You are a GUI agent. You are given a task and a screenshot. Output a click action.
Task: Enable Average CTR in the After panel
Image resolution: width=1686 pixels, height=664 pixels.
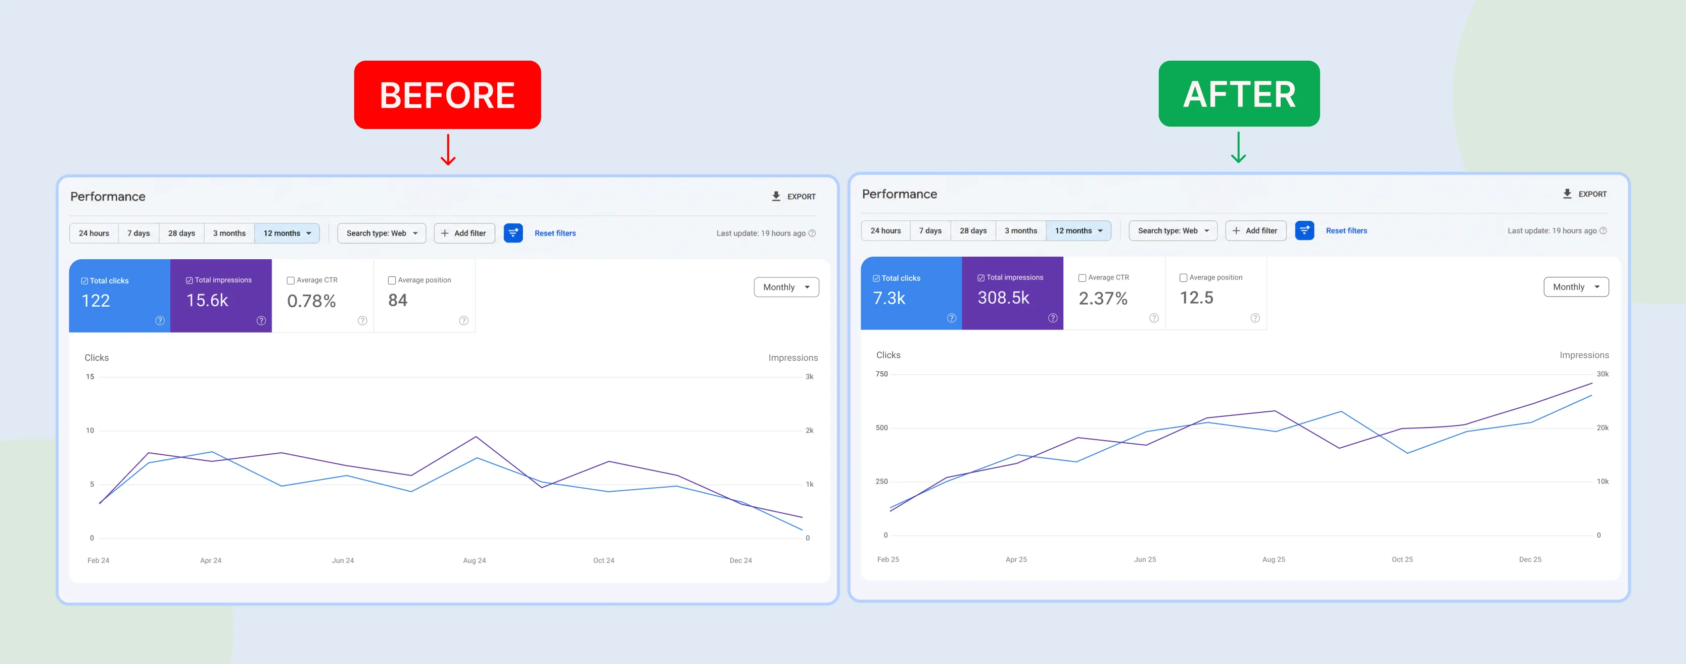click(1083, 277)
